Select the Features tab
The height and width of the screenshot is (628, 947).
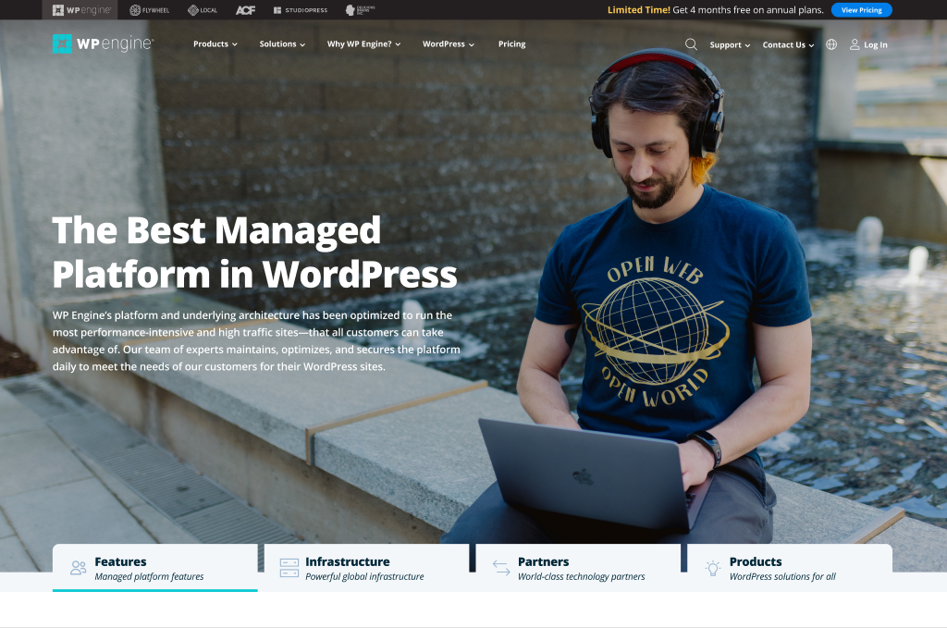click(x=155, y=568)
